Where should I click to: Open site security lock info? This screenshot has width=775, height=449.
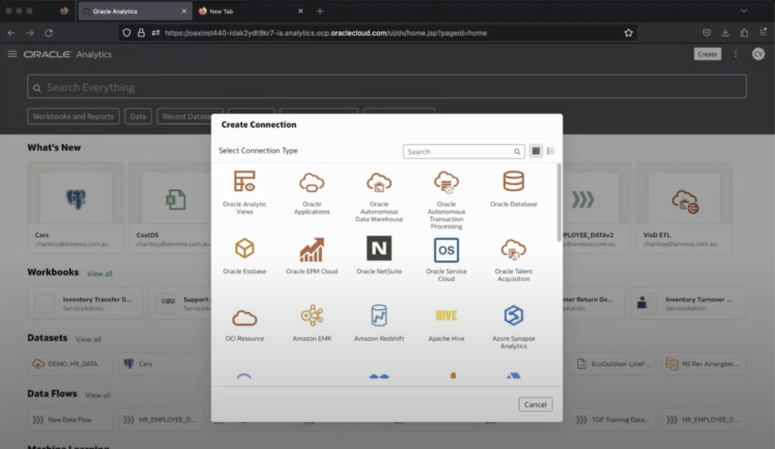click(x=141, y=33)
